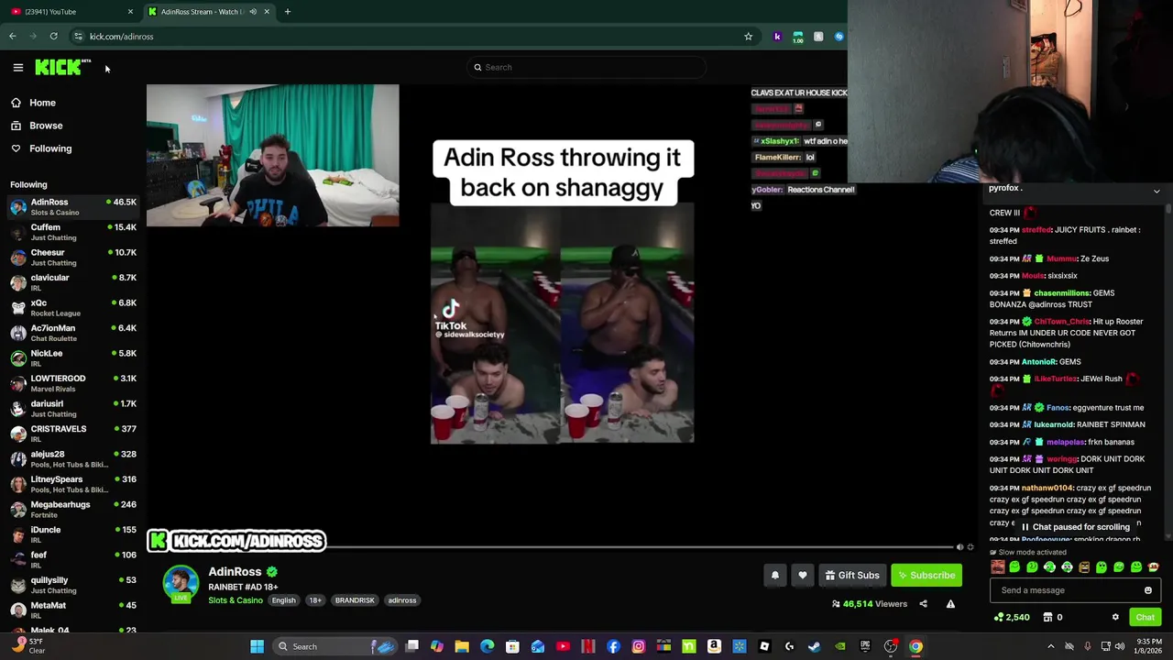
Task: Open purple K browser extension
Action: pos(777,37)
